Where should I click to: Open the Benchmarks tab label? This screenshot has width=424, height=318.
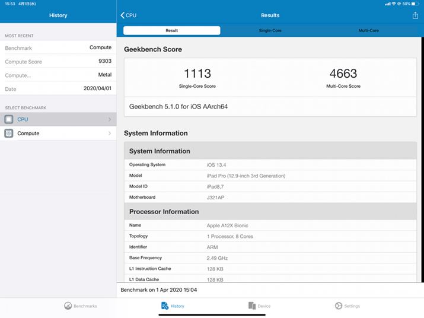[x=85, y=306]
